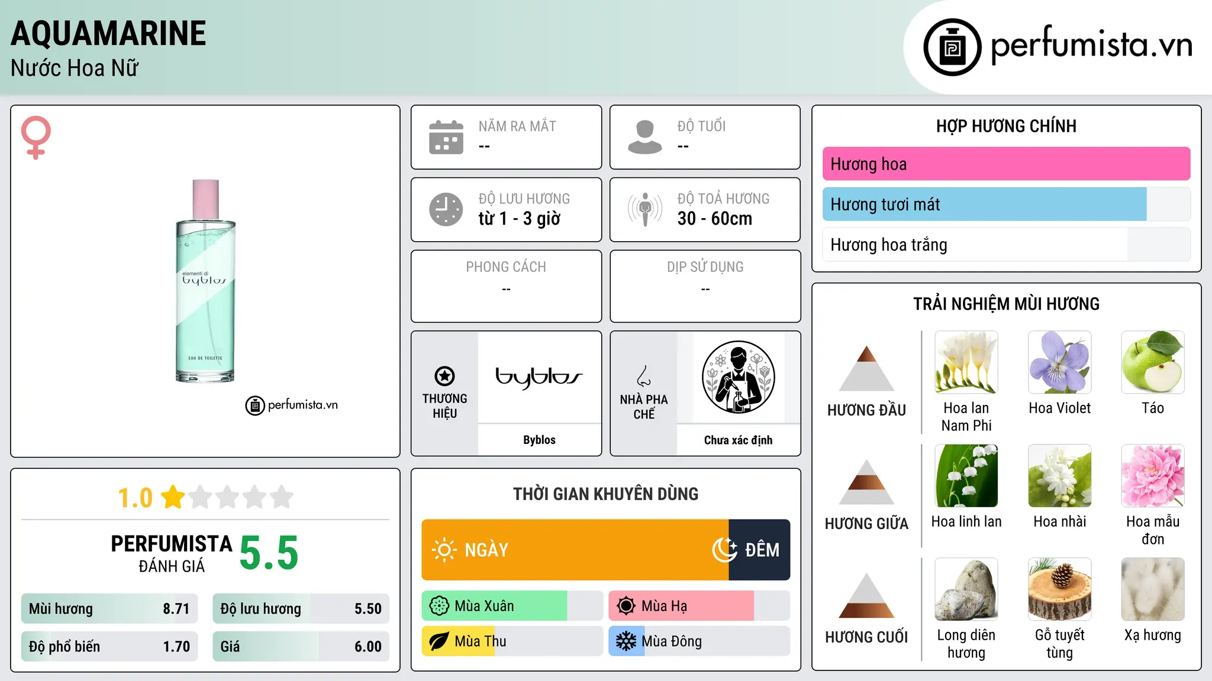Click the Độ lưu hương 5.50 score bar

coord(301,608)
